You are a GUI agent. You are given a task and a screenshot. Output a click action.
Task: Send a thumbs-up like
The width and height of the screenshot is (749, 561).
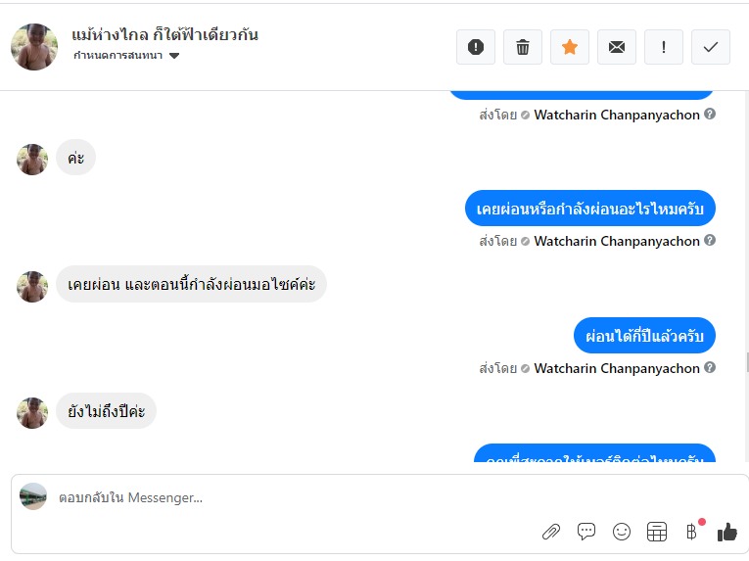[726, 532]
